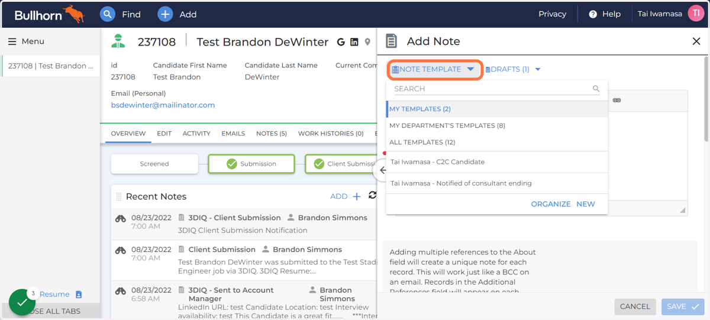710x320 pixels.
Task: Click the Close All Tabs button
Action: click(x=50, y=311)
